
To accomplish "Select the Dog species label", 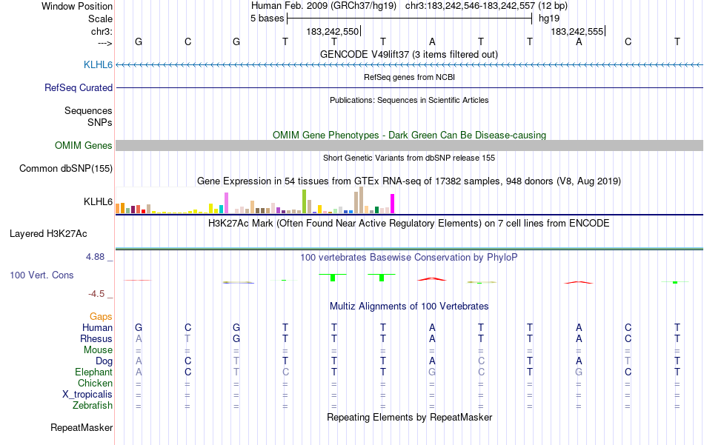I will [x=104, y=361].
